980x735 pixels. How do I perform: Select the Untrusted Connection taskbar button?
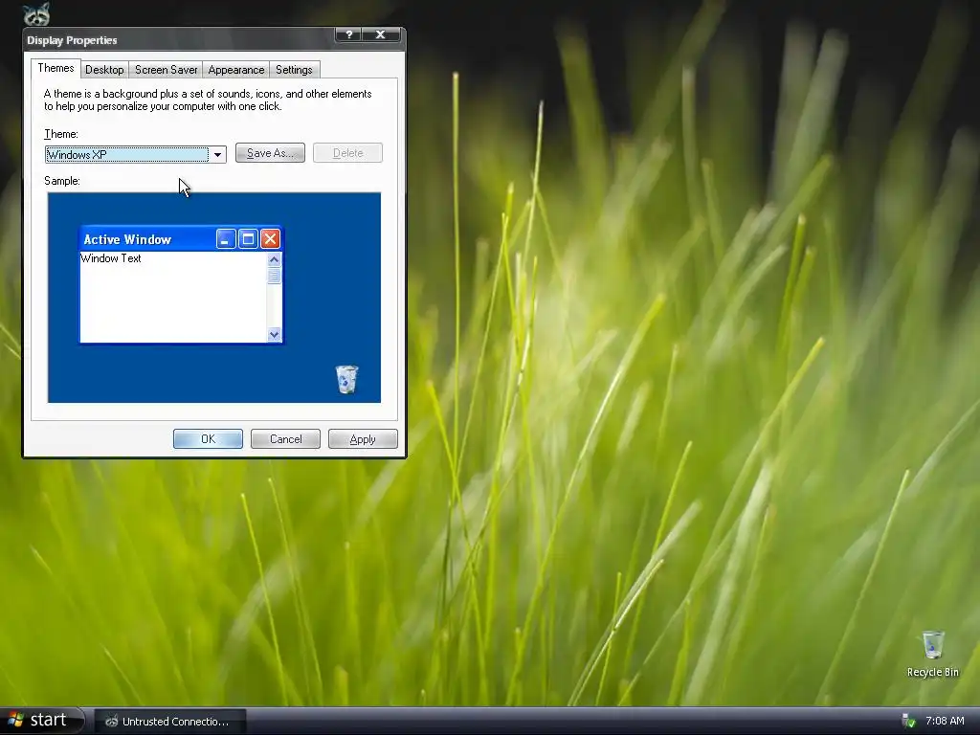click(x=169, y=722)
